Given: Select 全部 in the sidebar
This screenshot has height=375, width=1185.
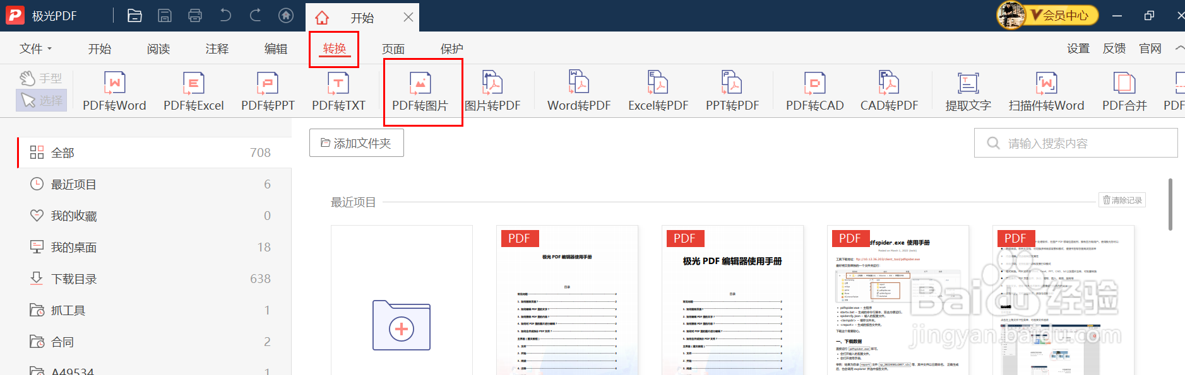Looking at the screenshot, I should click(x=154, y=153).
